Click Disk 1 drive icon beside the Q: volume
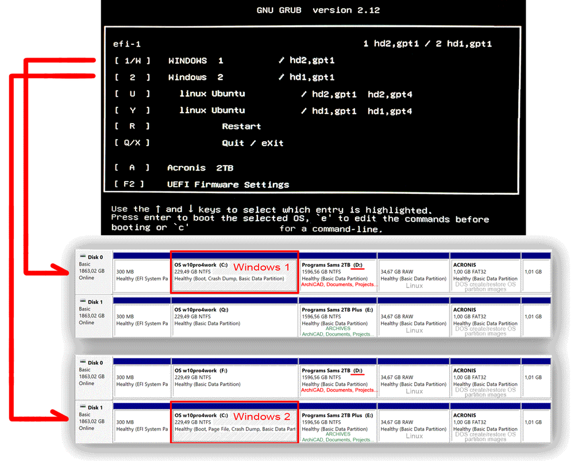This screenshot has height=461, width=574. coord(83,301)
